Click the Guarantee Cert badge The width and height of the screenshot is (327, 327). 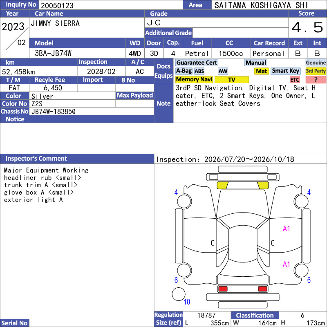click(197, 63)
